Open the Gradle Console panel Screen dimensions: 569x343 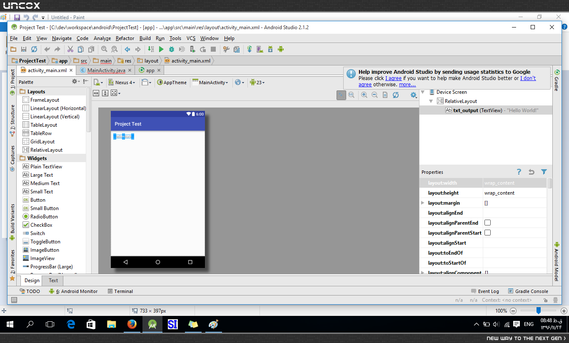(528, 291)
